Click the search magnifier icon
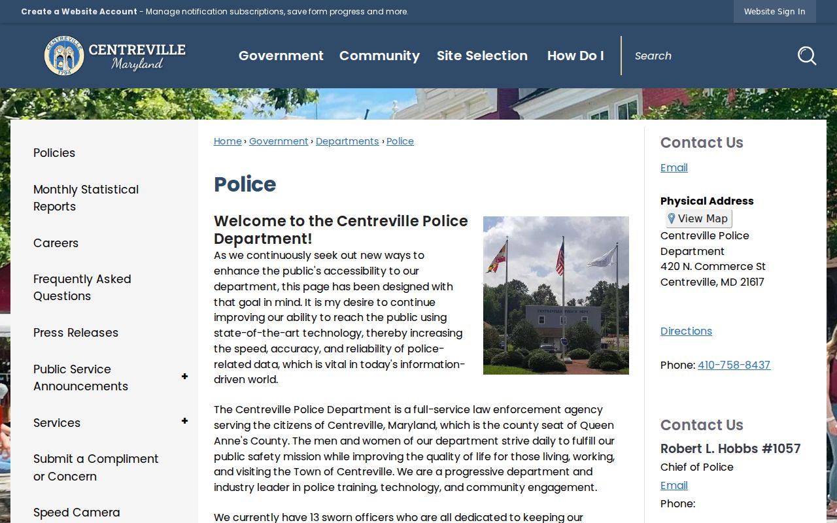The width and height of the screenshot is (837, 523). pyautogui.click(x=807, y=56)
